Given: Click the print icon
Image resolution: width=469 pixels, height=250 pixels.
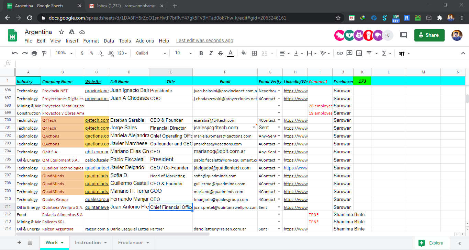Looking at the screenshot, I should [x=34, y=53].
